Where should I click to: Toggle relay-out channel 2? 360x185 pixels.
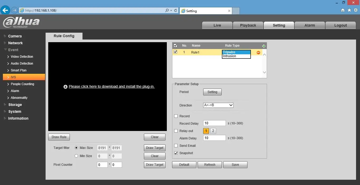pyautogui.click(x=213, y=131)
